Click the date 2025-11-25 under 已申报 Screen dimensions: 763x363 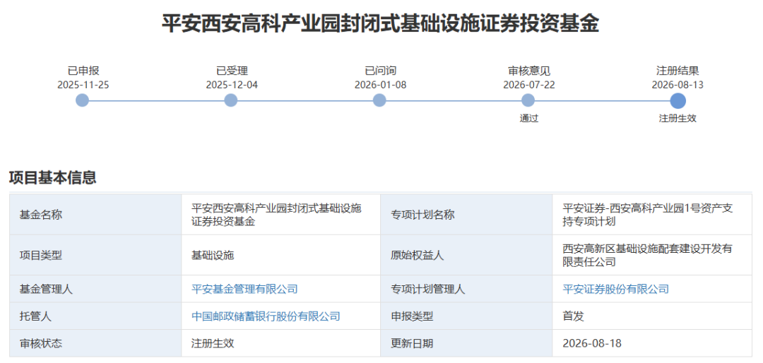pyautogui.click(x=83, y=85)
